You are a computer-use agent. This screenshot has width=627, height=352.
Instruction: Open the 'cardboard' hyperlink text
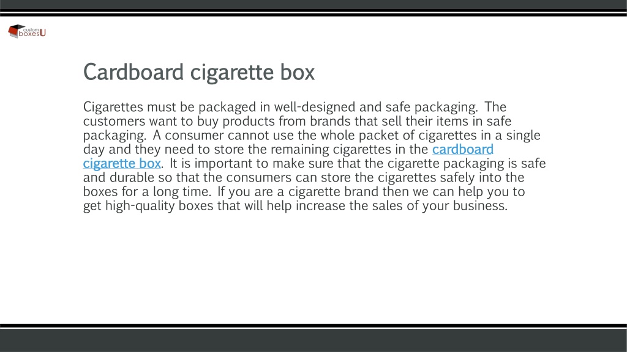click(x=463, y=149)
